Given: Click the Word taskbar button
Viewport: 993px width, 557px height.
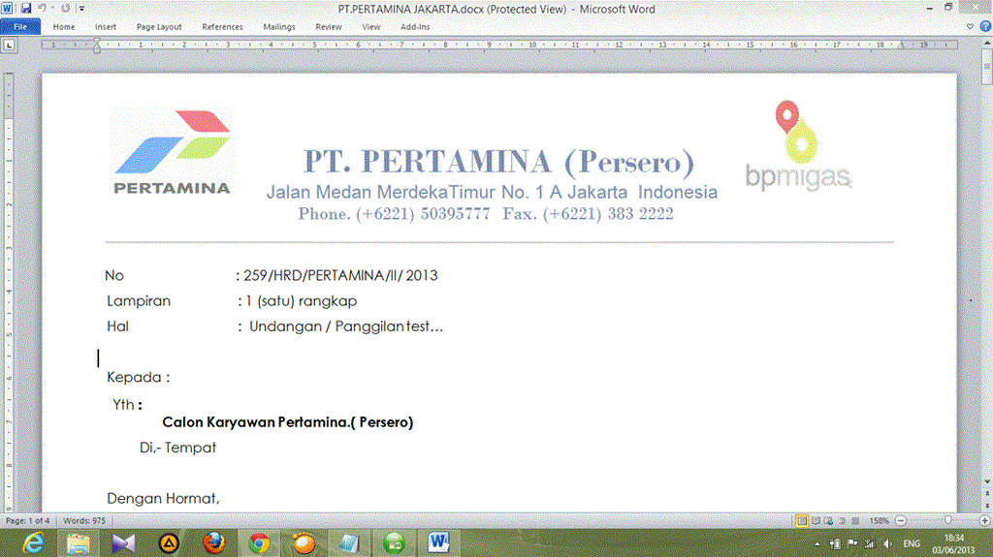Looking at the screenshot, I should [x=438, y=543].
